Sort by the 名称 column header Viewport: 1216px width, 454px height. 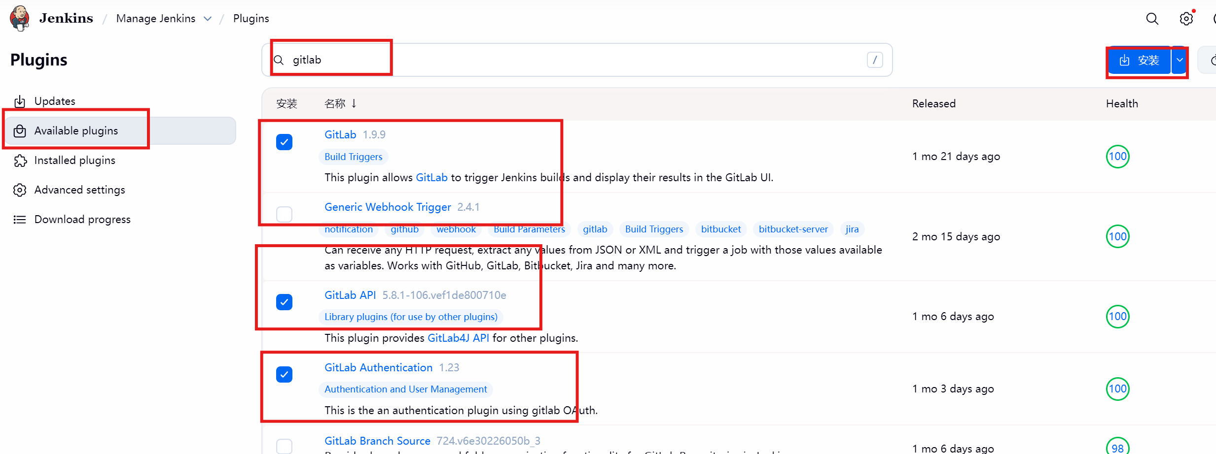340,103
